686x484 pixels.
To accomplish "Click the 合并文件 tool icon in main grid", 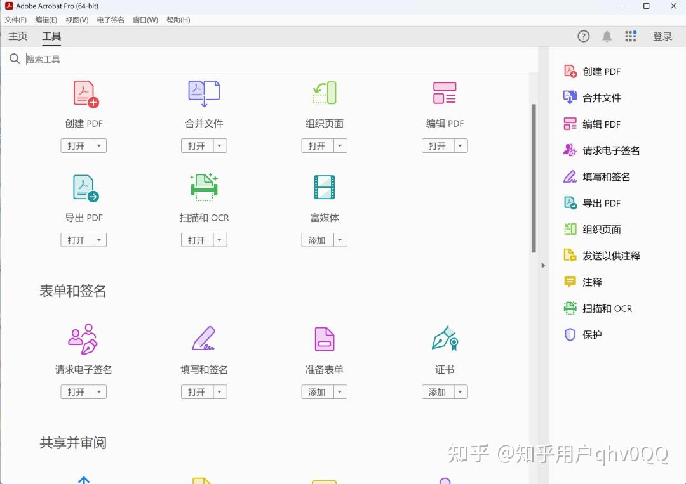I will pyautogui.click(x=204, y=93).
